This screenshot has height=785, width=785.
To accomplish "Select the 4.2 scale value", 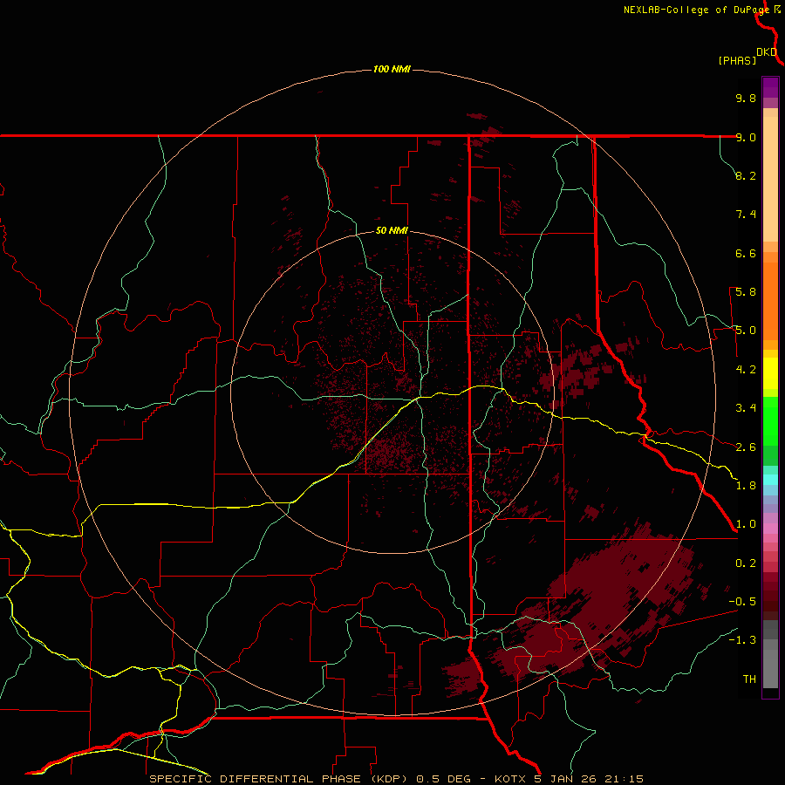I will 746,370.
